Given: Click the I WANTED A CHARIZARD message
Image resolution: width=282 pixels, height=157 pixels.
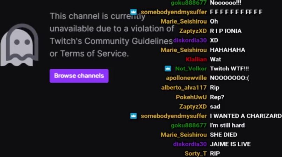Looking at the screenshot, I should point(246,116).
